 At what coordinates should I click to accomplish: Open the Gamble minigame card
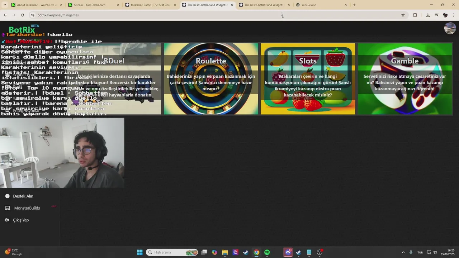click(x=405, y=79)
